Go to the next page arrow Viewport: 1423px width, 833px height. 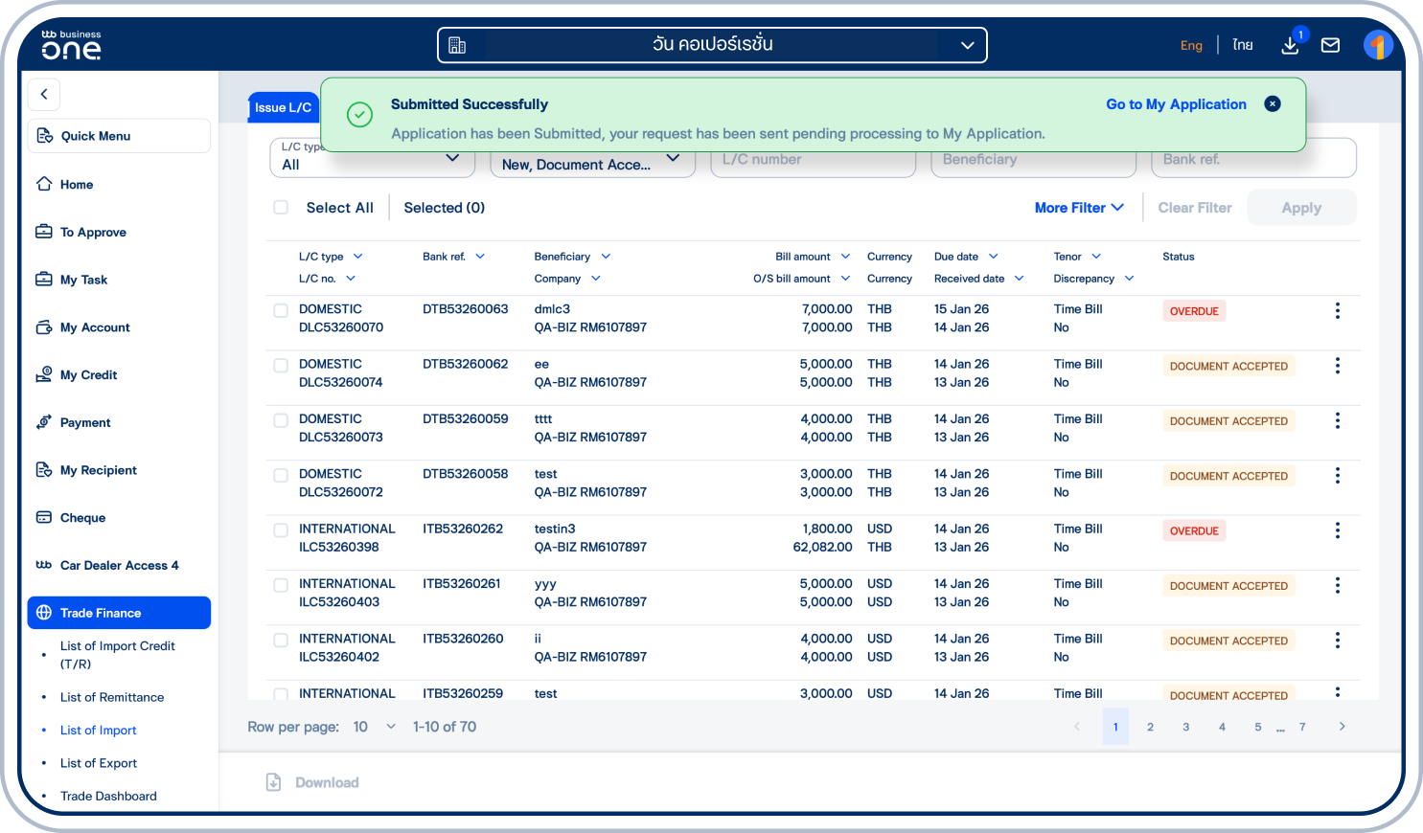tap(1342, 727)
